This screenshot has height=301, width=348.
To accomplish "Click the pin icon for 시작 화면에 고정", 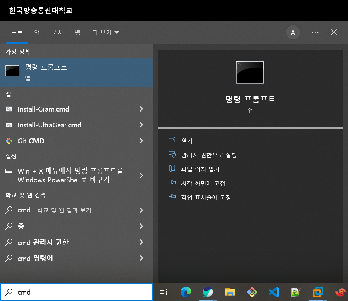I will 172,182.
